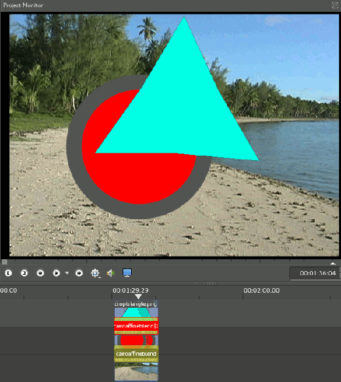Image resolution: width=341 pixels, height=382 pixels.
Task: Select the triangle png clip in timeline
Action: [x=136, y=308]
